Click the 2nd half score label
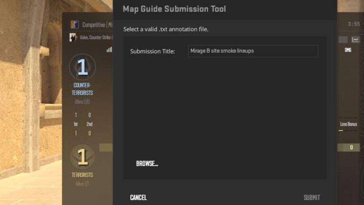The height and width of the screenshot is (205, 364). point(90,124)
